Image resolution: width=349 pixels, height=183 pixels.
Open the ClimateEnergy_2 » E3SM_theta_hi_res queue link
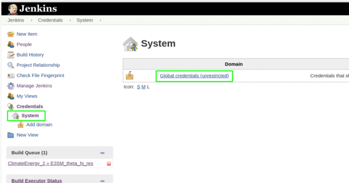coord(50,164)
